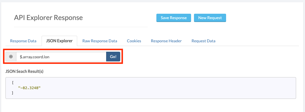This screenshot has width=305, height=112.
Task: Click the divider line under the page heading
Action: click(x=81, y=27)
